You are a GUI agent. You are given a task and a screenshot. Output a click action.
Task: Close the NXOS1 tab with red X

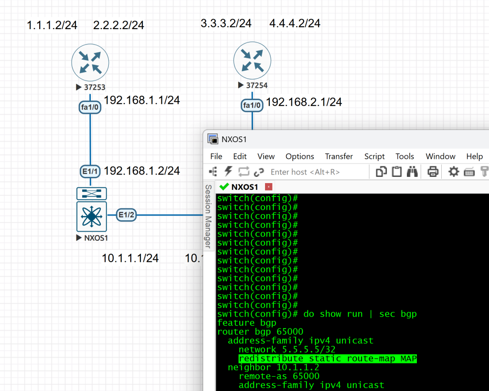point(268,187)
